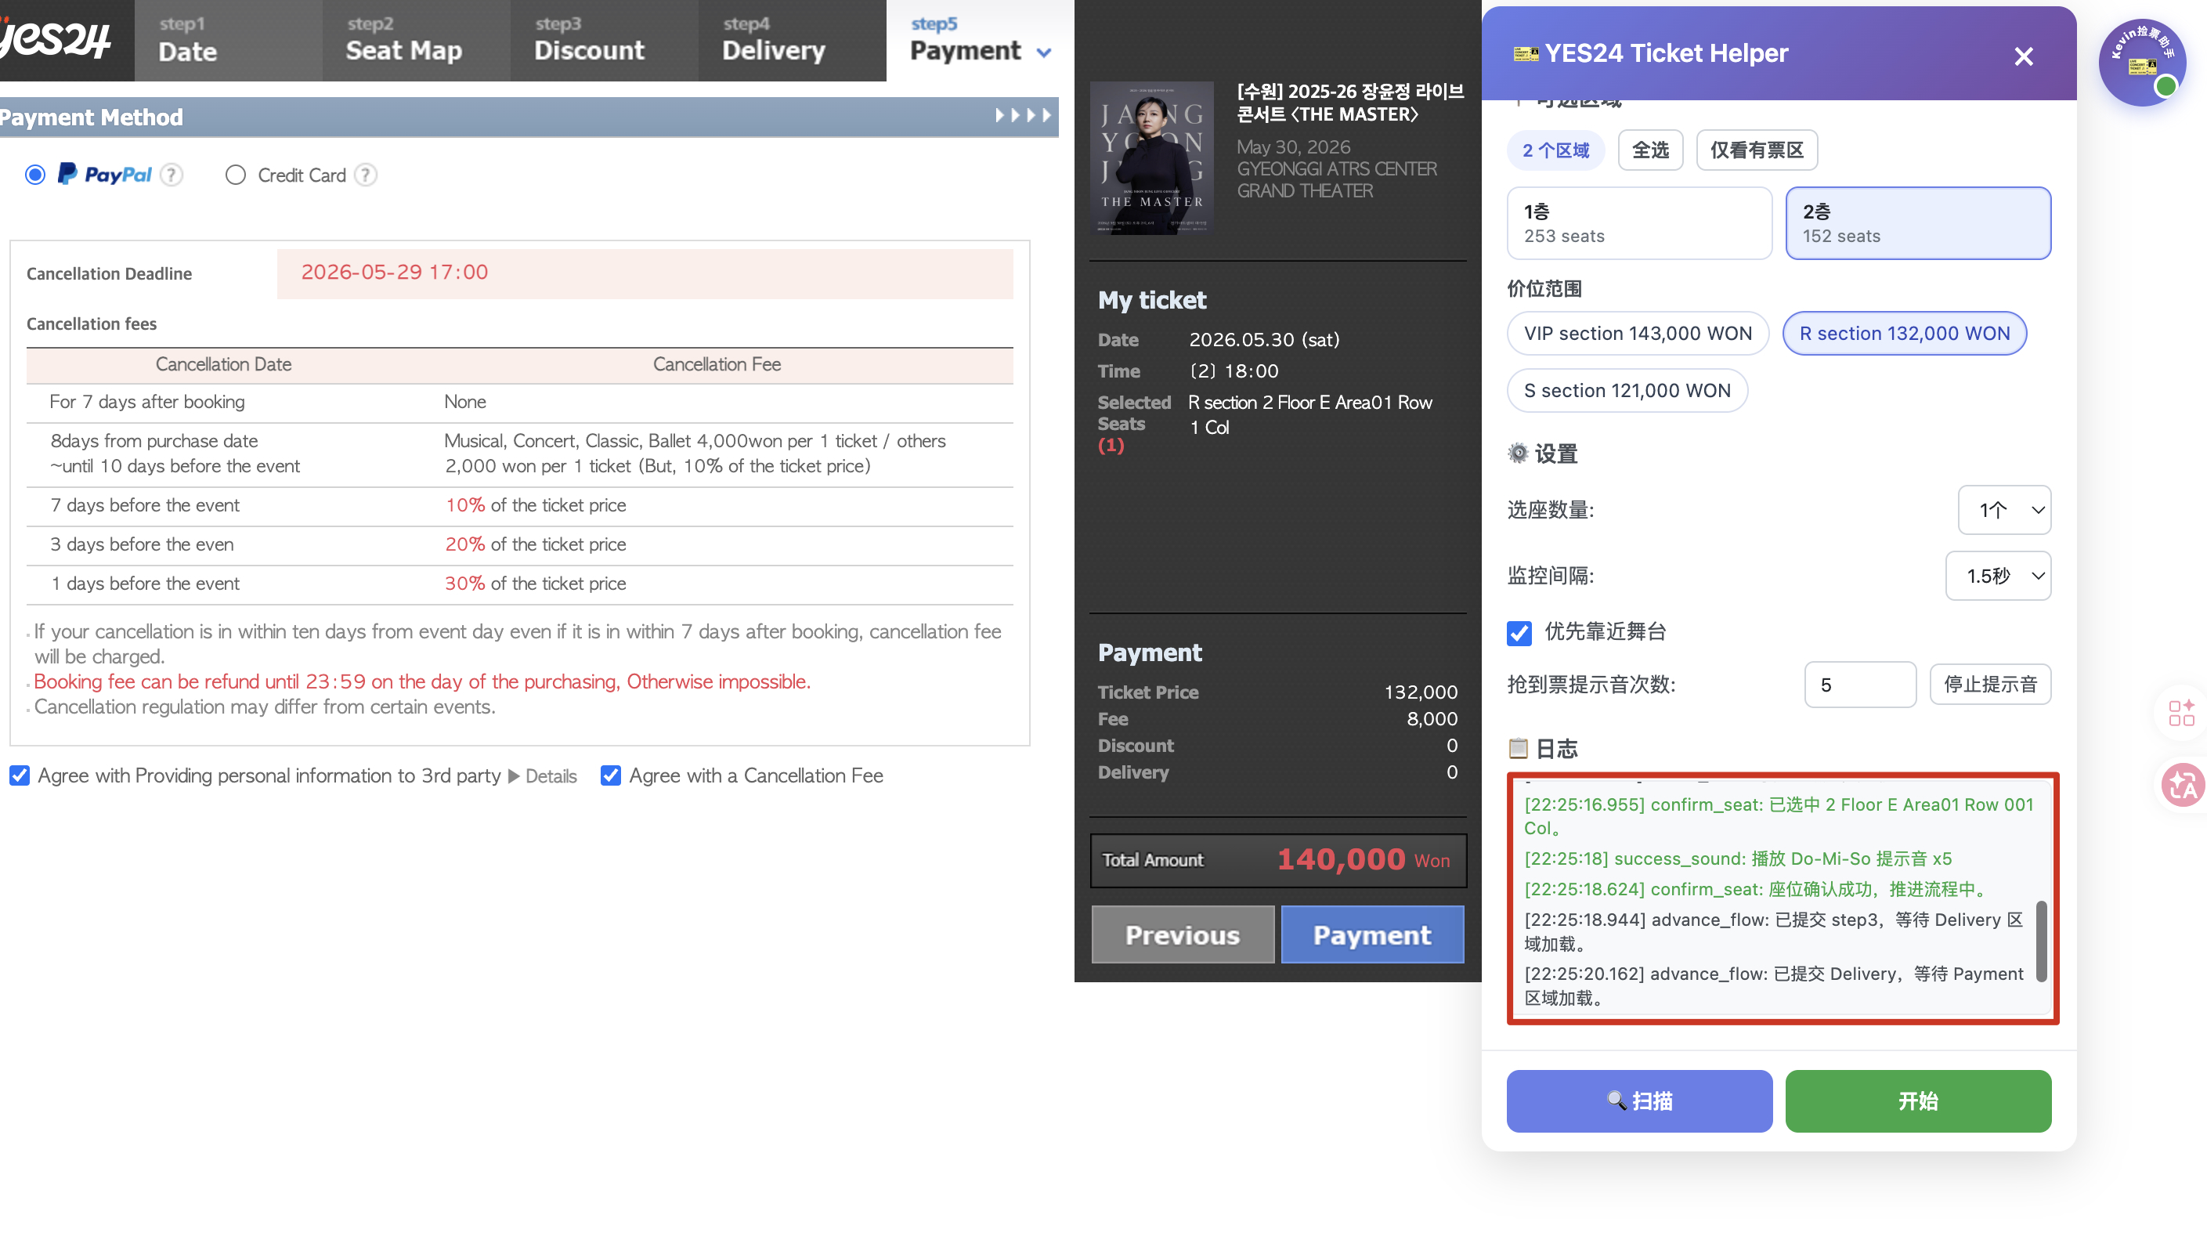Open the 监控间隔 1.5秒 dropdown

coord(1998,576)
